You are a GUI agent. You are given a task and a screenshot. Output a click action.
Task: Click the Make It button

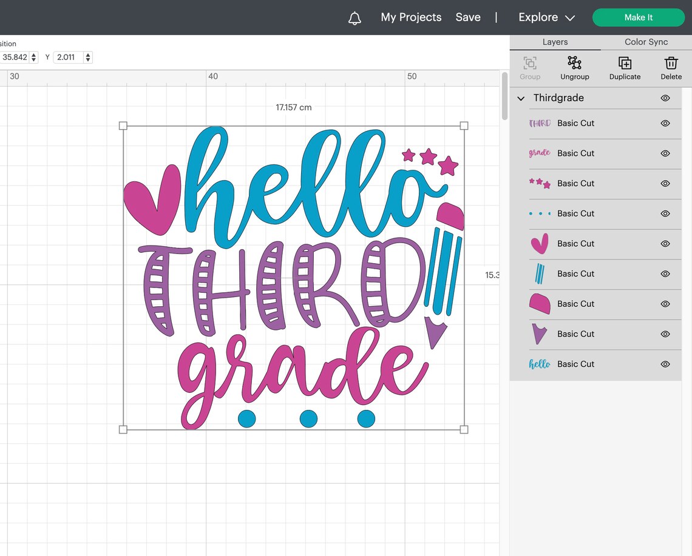(x=638, y=18)
